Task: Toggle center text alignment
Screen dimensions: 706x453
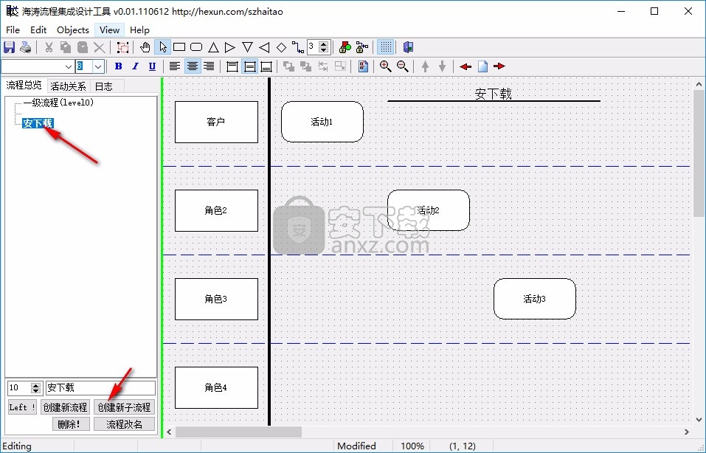Action: click(x=193, y=66)
